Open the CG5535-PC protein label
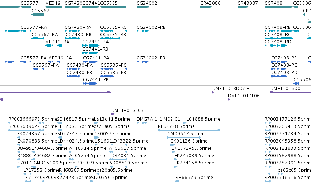 tap(113, 65)
